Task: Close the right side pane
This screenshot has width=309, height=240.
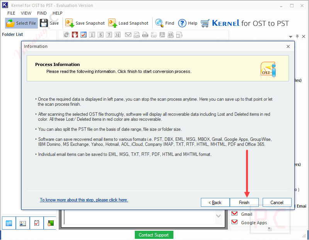Action: tap(304, 36)
